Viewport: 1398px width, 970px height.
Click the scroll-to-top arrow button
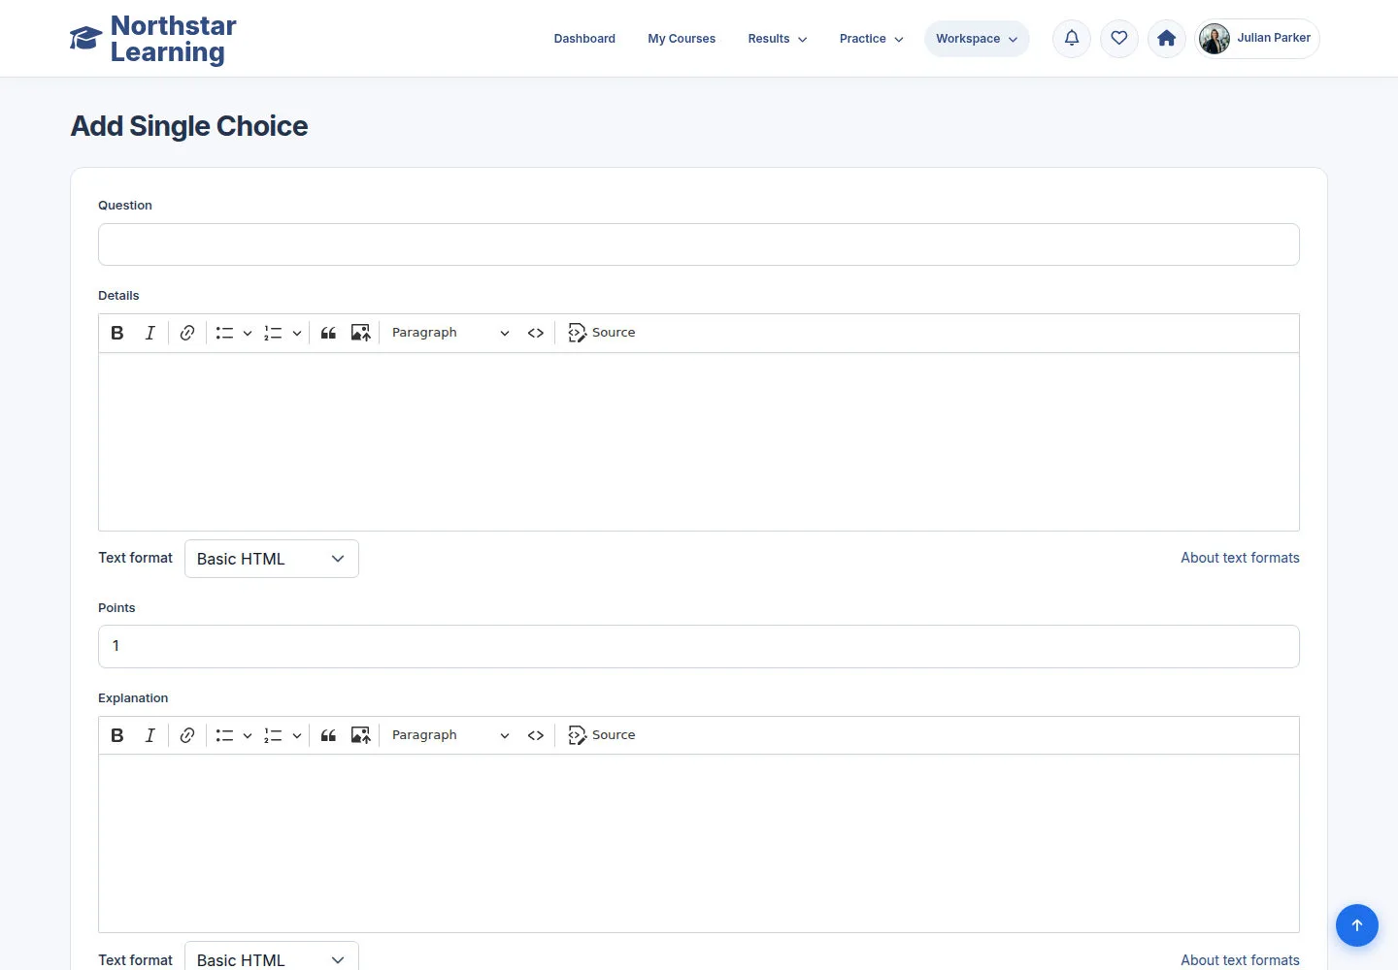pyautogui.click(x=1357, y=925)
